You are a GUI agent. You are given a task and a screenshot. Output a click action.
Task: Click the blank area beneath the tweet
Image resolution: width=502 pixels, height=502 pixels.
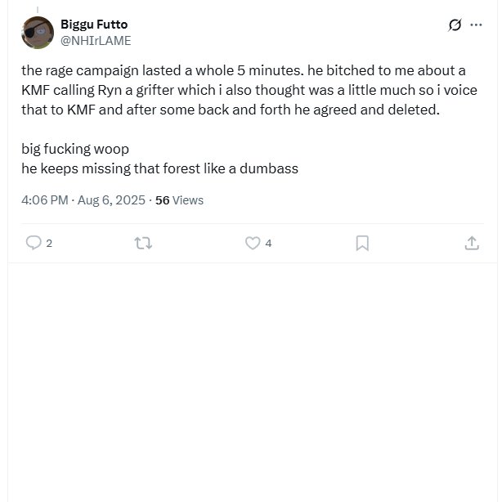(253, 381)
